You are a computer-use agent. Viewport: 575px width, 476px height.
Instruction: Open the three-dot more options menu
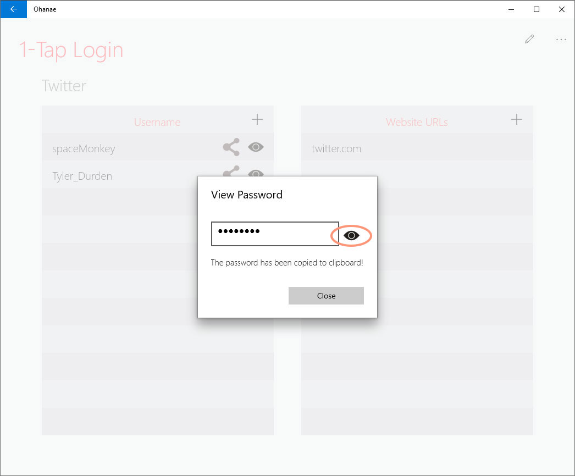tap(561, 39)
